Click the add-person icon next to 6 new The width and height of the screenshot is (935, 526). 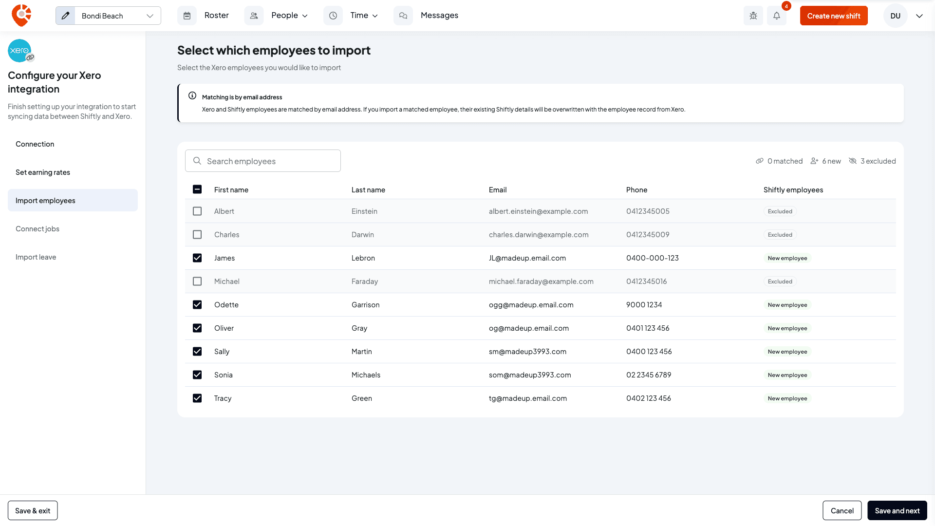814,161
